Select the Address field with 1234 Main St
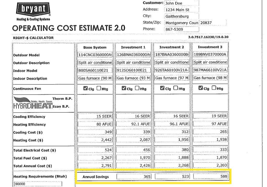The height and width of the screenshot is (187, 267). click(x=181, y=10)
